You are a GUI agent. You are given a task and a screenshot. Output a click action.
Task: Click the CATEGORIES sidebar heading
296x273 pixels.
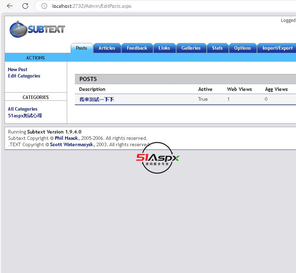[x=36, y=97]
